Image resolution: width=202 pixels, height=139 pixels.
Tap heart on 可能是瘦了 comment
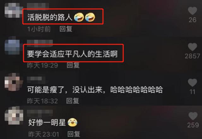pos(193,83)
